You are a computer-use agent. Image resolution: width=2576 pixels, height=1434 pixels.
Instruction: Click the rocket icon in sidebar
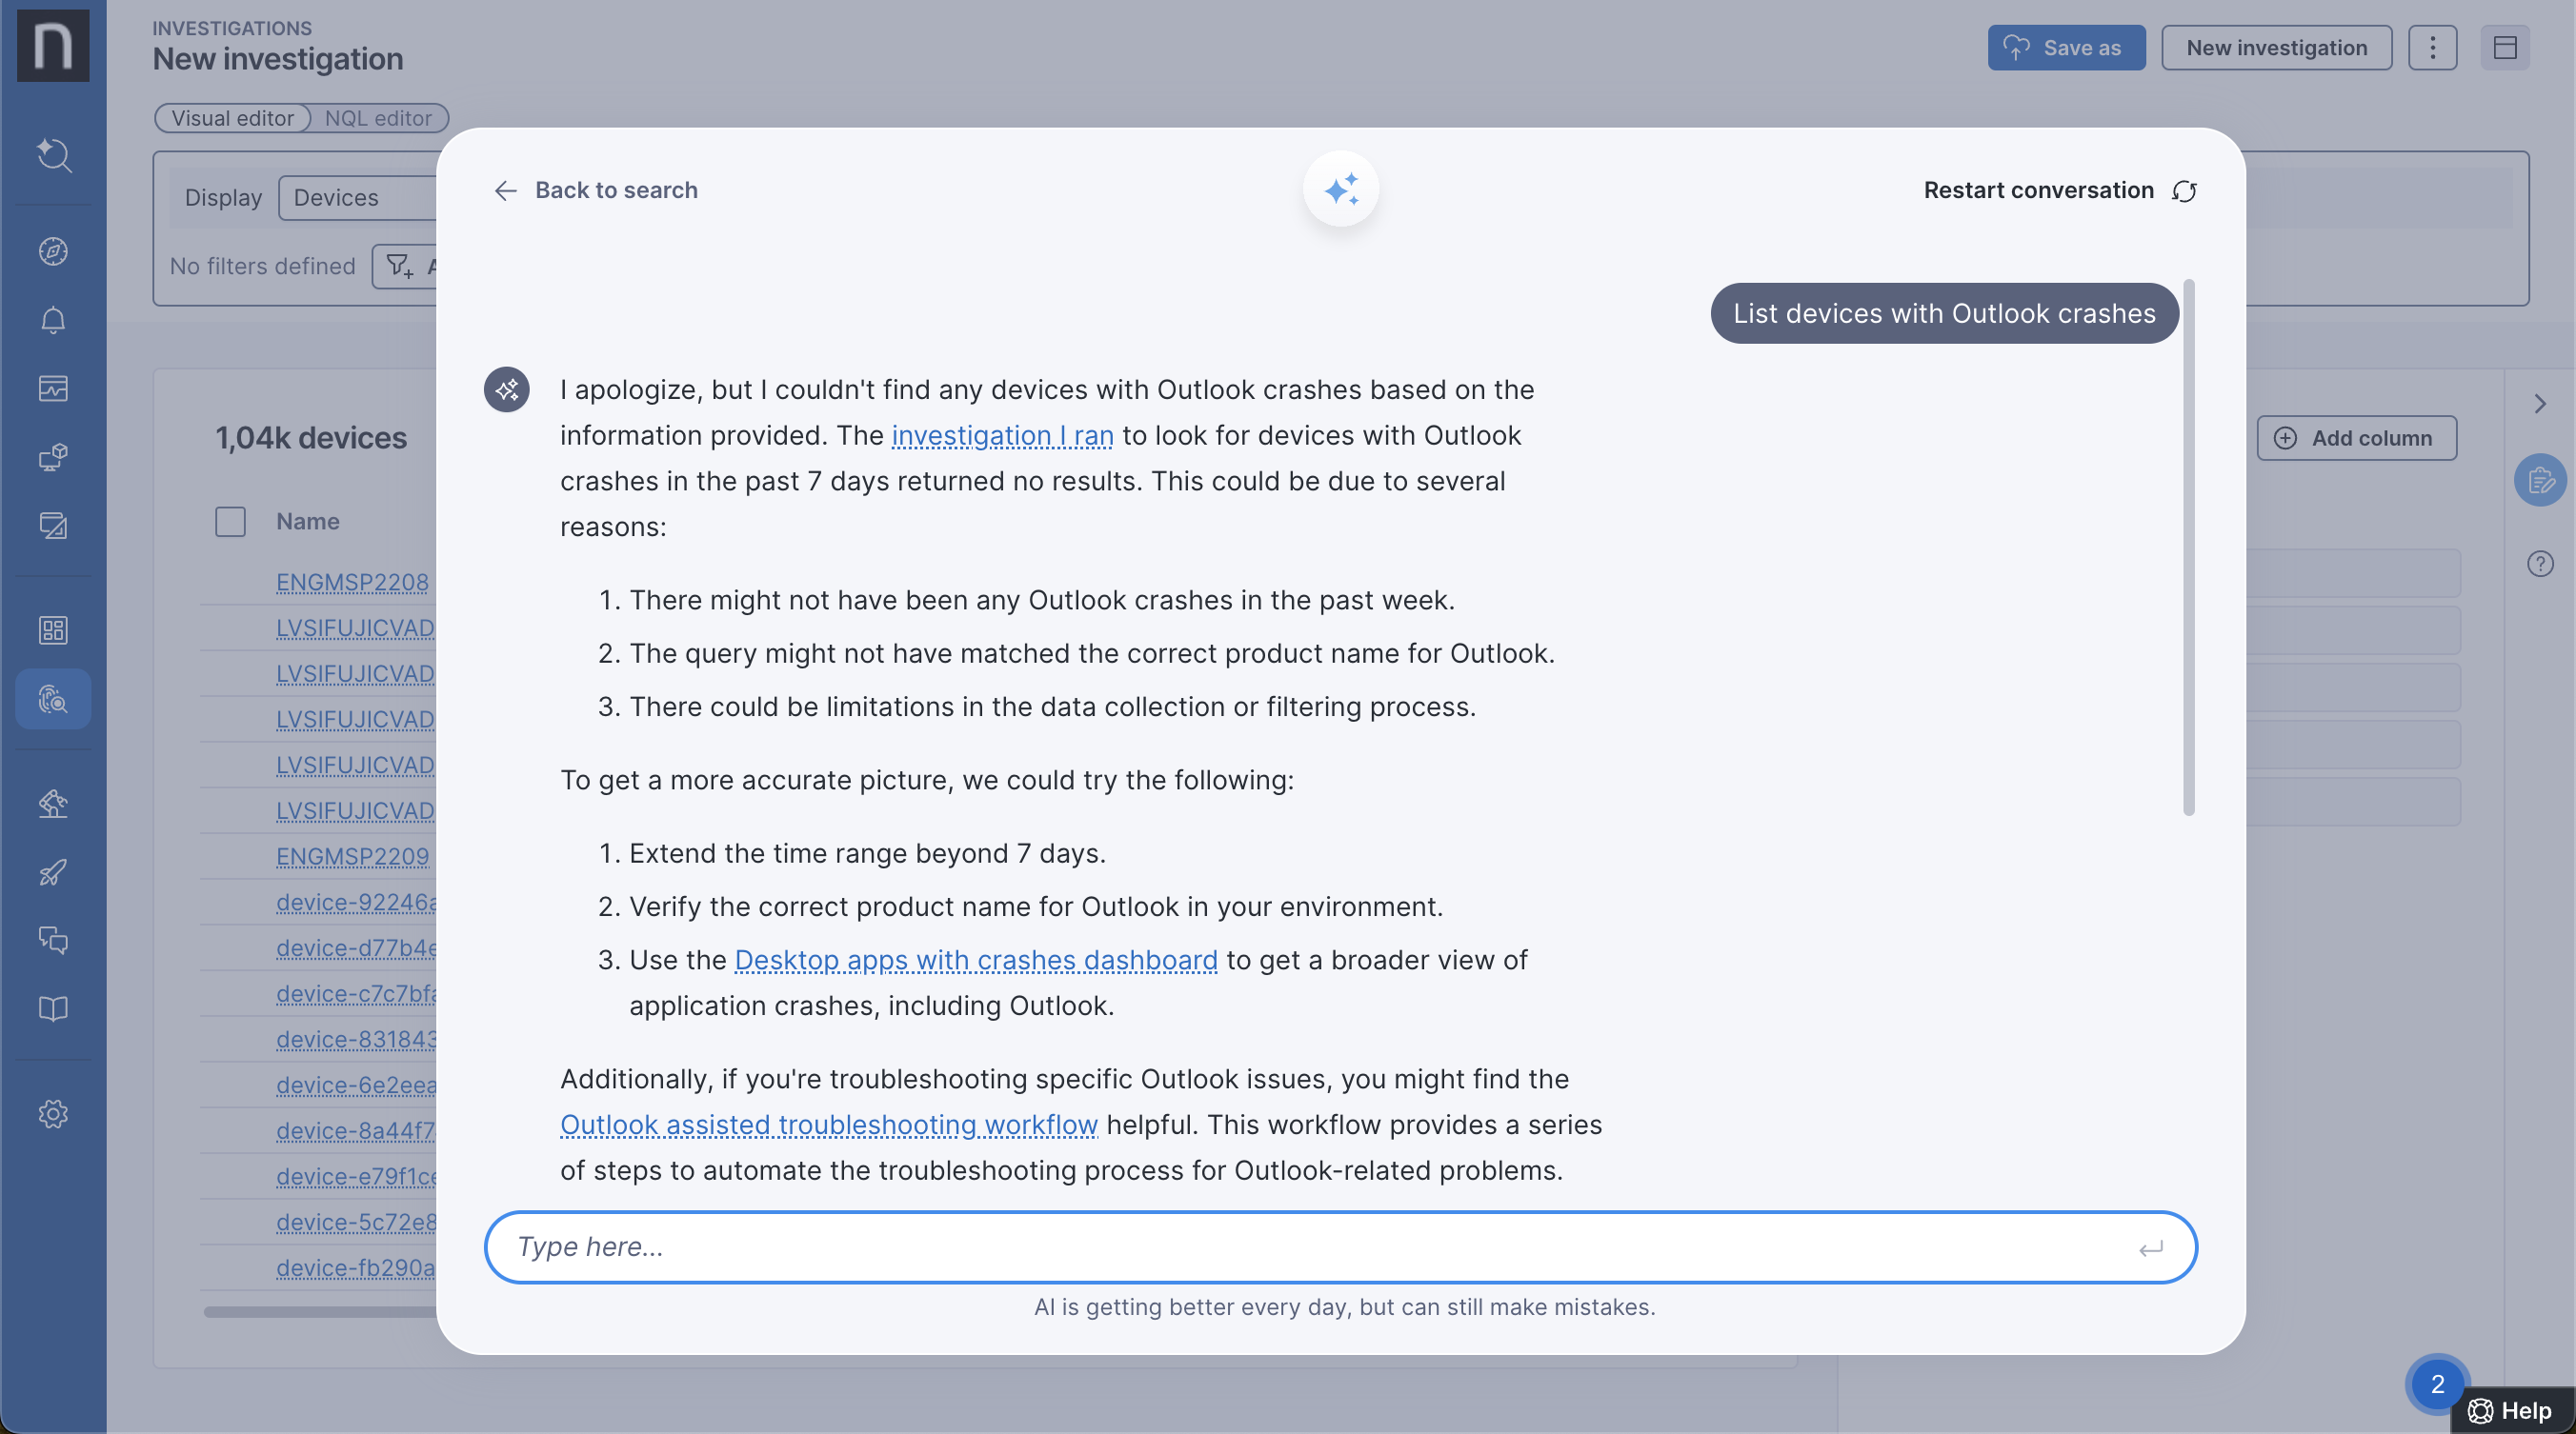tap(53, 872)
